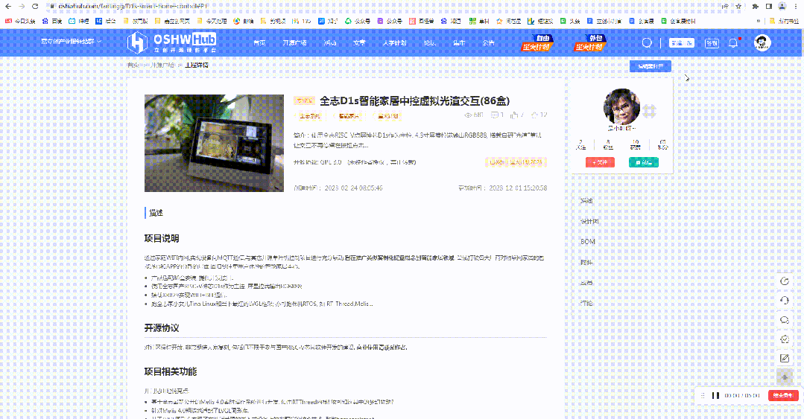Favorite the project using the star icon
The height and width of the screenshot is (419, 804).
coord(535,115)
